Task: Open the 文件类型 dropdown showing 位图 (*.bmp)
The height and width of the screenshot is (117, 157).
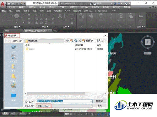Action: 64,106
